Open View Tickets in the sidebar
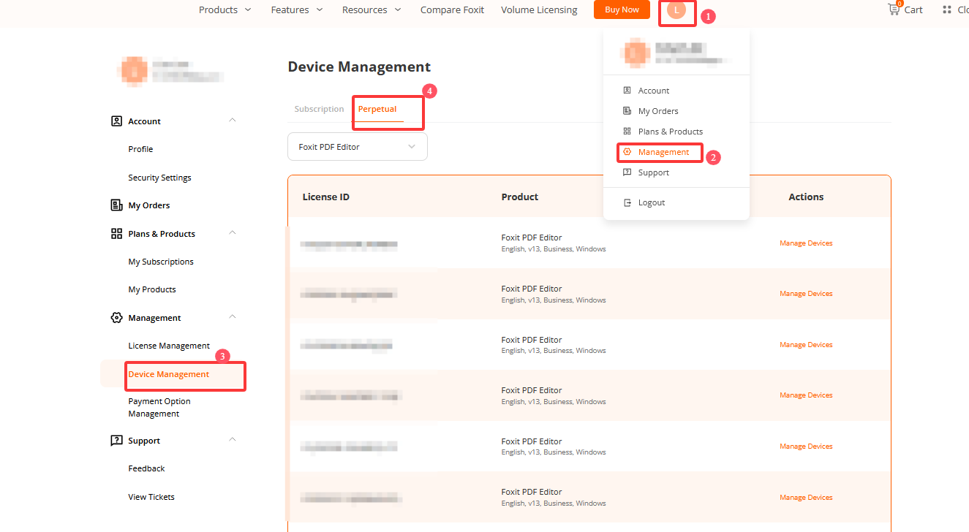 click(x=151, y=497)
